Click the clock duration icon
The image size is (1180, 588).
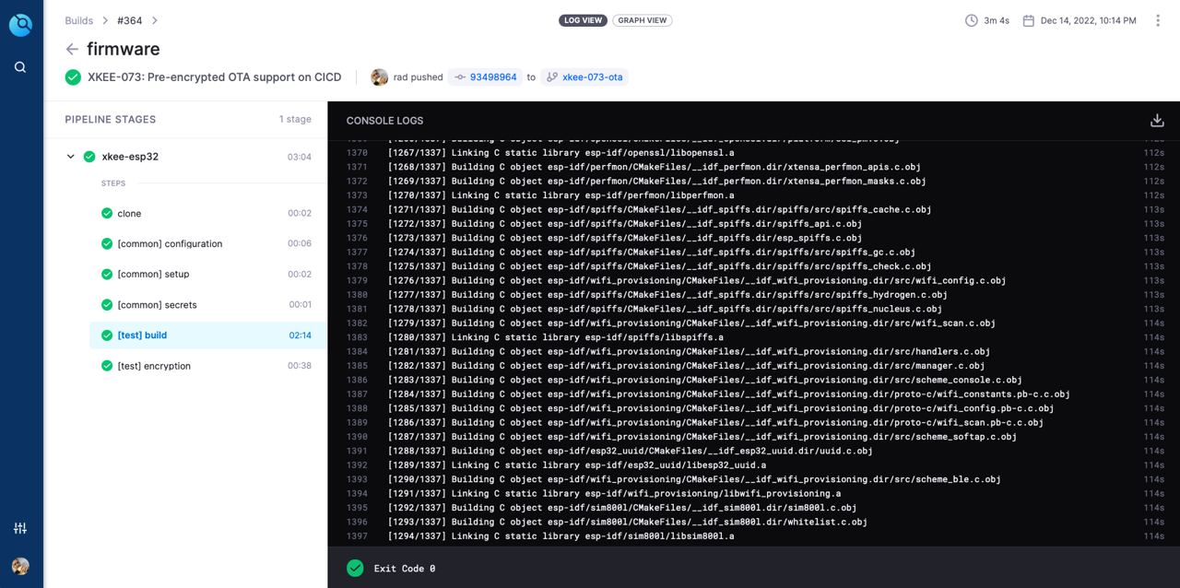tap(971, 20)
